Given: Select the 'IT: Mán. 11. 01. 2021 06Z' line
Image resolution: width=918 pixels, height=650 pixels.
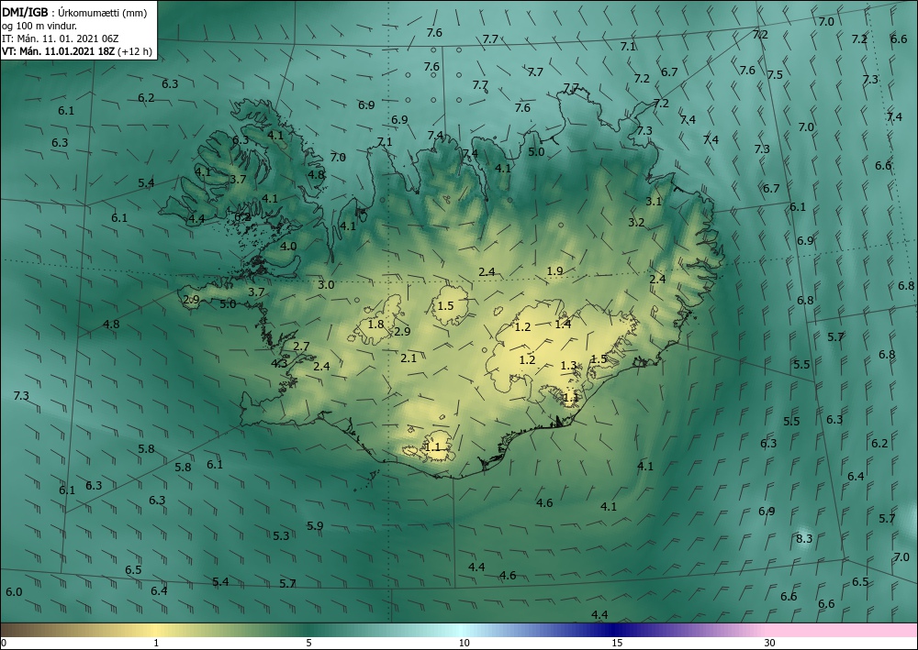Looking at the screenshot, I should [61, 38].
